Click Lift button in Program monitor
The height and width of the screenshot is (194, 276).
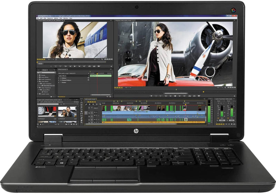(189, 96)
